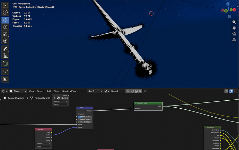Open the Geometry dropdown above the handle field

[x=61, y=101]
